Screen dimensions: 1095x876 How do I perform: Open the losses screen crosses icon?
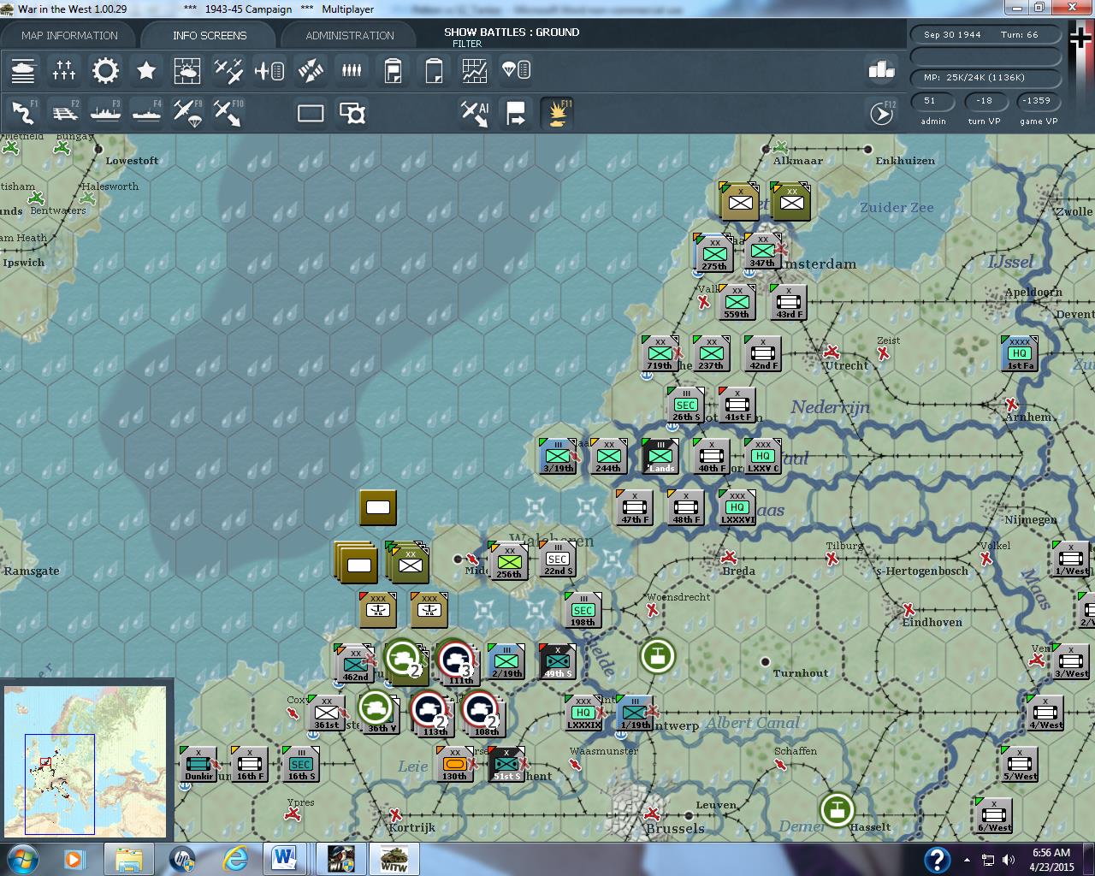pos(64,70)
